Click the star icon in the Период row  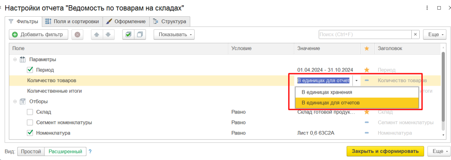366,70
